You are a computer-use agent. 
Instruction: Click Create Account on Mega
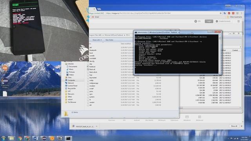(x=223, y=21)
